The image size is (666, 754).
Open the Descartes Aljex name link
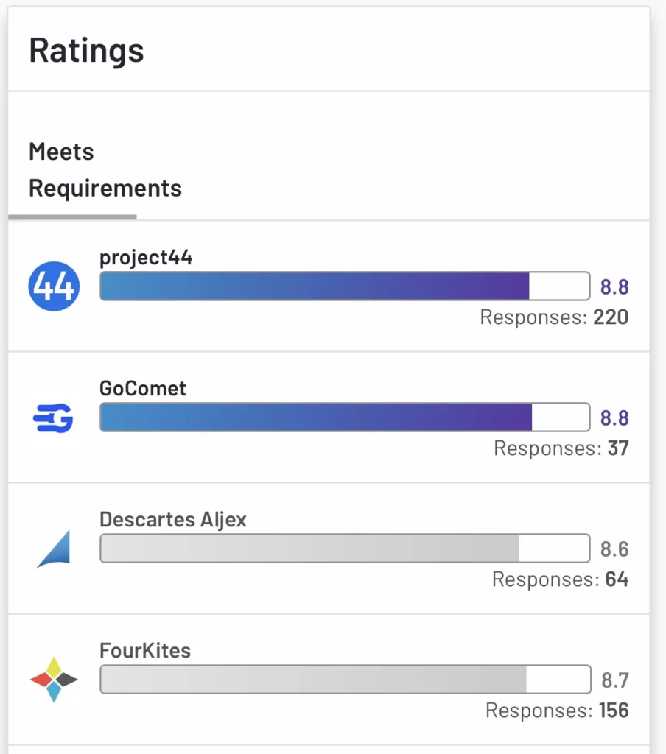(172, 519)
